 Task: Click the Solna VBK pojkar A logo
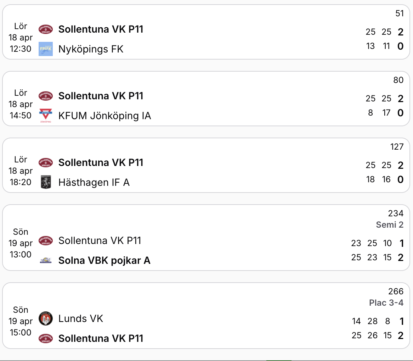coord(46,261)
